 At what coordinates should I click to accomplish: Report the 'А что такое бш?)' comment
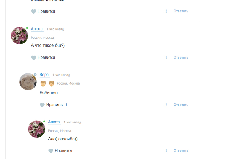(x=166, y=57)
